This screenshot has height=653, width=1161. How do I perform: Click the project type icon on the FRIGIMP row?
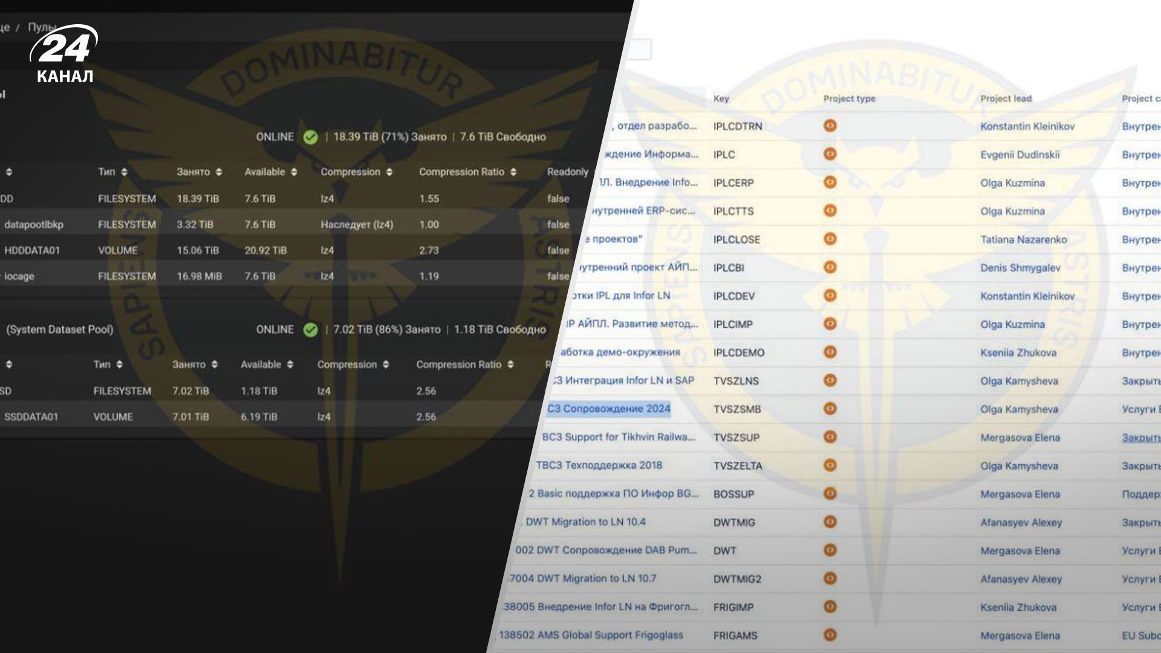tap(831, 607)
